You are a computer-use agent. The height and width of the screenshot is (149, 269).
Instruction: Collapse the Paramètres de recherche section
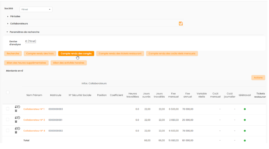[x=24, y=32]
